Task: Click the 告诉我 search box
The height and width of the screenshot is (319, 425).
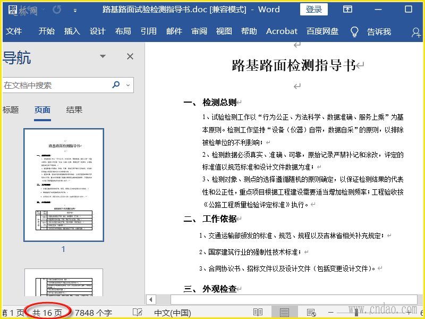Action: click(x=379, y=32)
